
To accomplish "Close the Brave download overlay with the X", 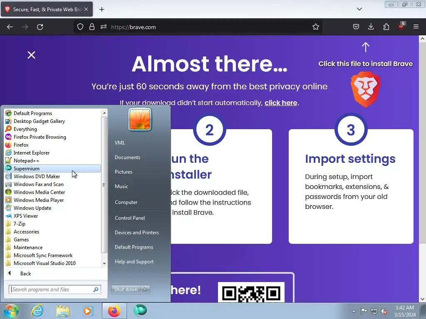I will tap(32, 55).
